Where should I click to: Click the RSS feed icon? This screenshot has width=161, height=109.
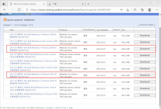(5, 20)
